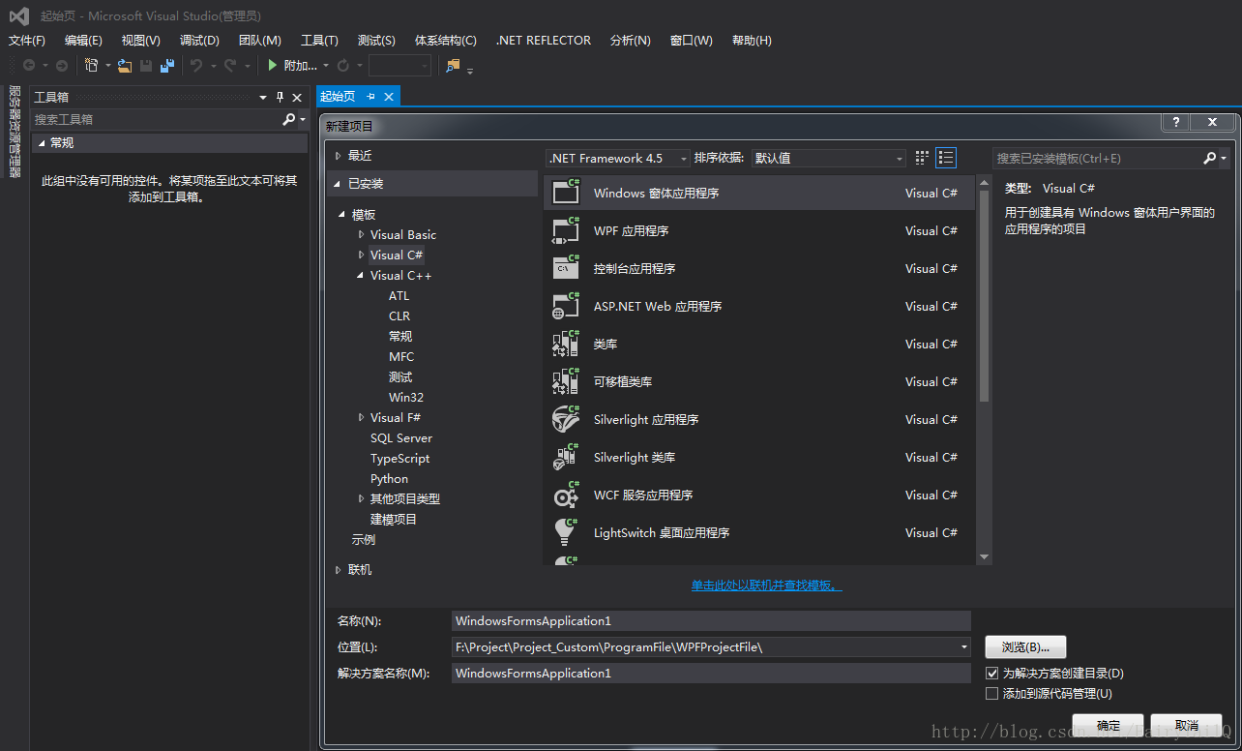The image size is (1242, 751).
Task: Expand the 其他项目类型 tree node
Action: (361, 498)
